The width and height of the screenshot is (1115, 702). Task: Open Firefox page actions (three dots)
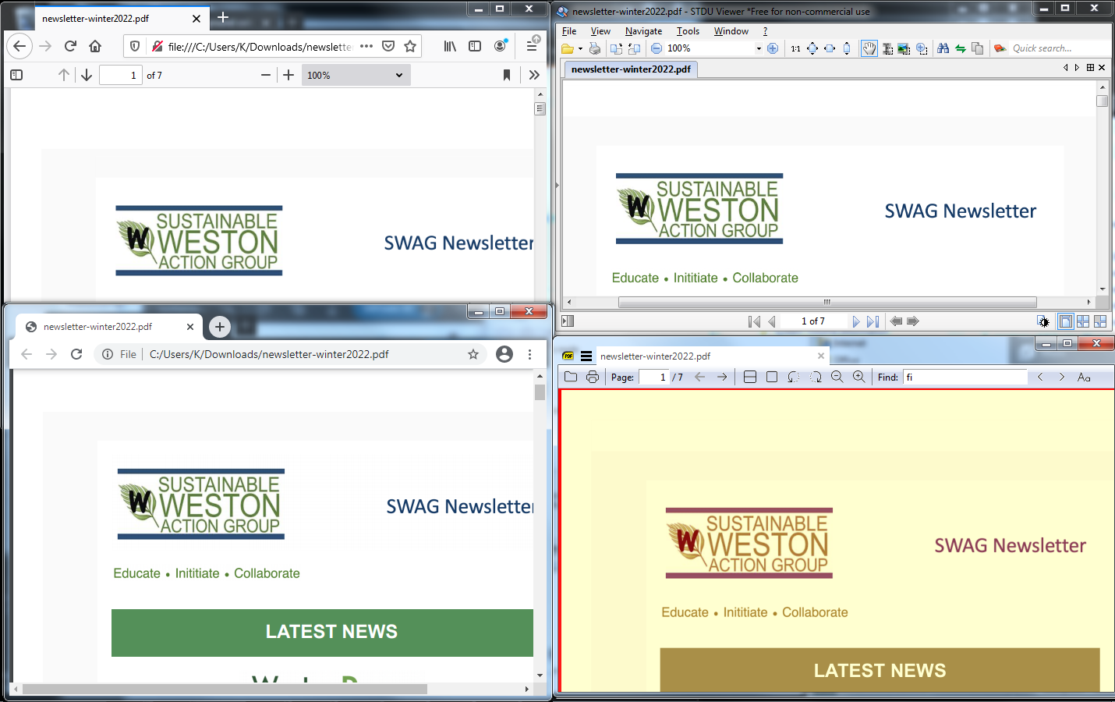pyautogui.click(x=366, y=46)
